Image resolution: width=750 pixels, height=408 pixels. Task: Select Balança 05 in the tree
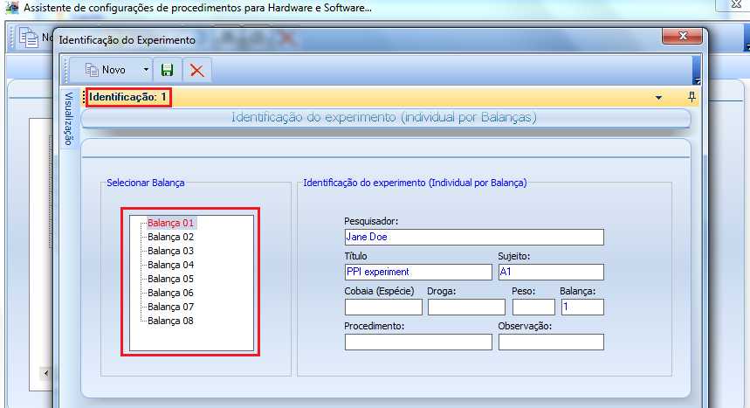click(170, 279)
